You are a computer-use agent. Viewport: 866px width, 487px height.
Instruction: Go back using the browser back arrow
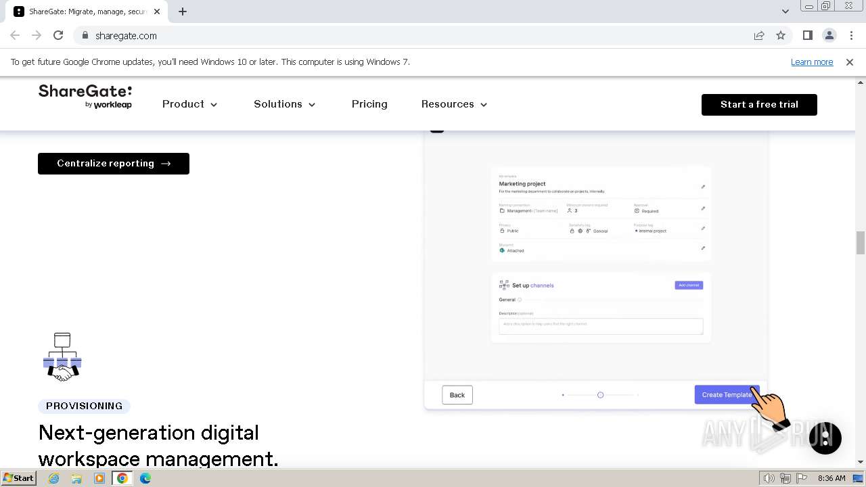point(15,35)
